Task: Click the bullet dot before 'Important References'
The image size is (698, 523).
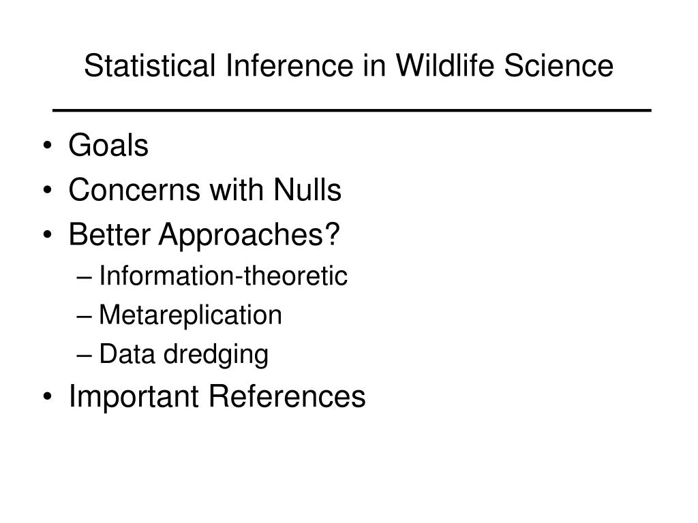Action: click(48, 396)
